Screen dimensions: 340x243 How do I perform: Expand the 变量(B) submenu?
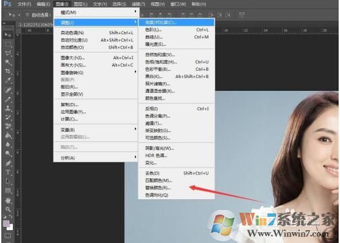(x=96, y=130)
